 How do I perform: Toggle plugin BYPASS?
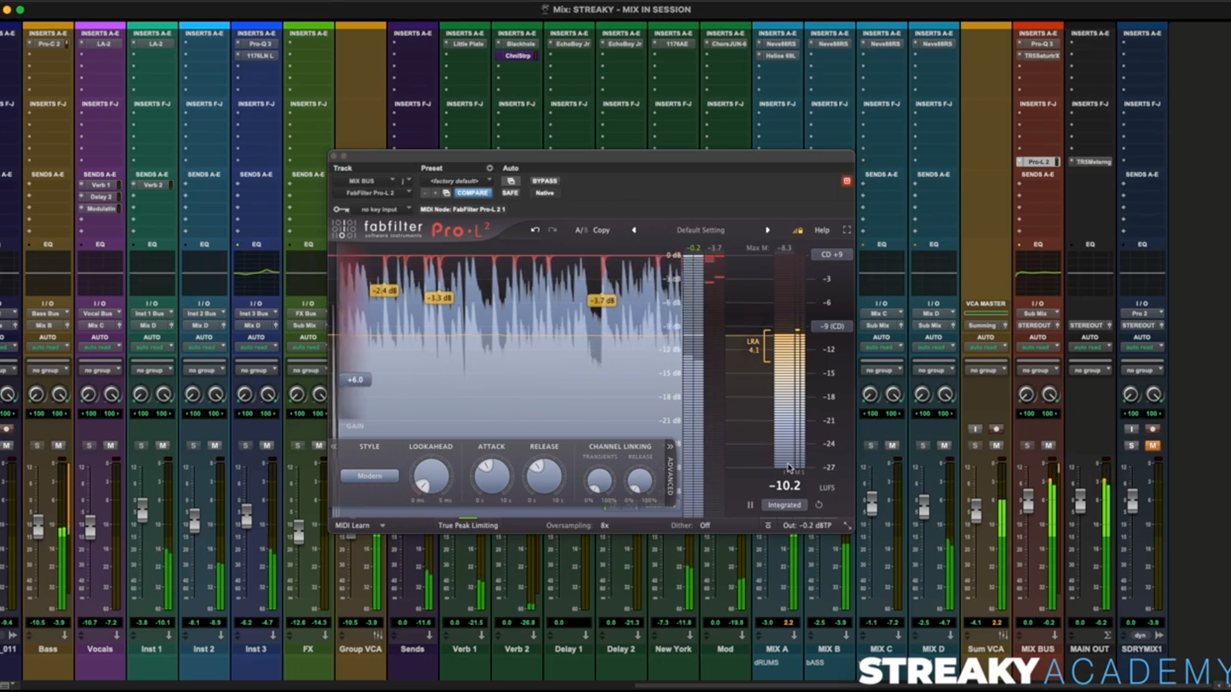tap(544, 181)
